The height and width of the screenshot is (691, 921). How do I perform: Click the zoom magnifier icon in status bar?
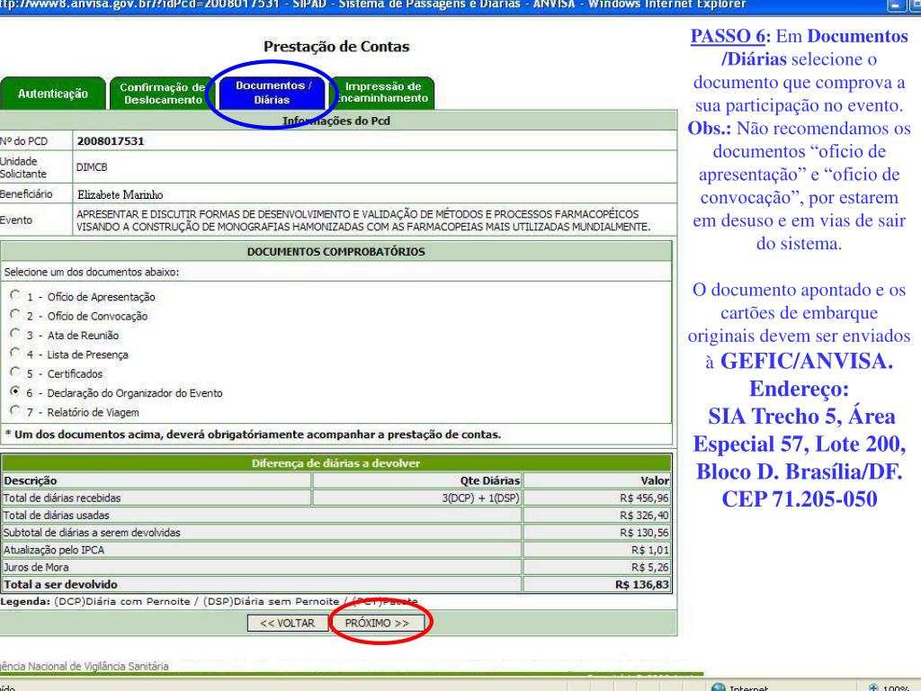click(x=872, y=687)
